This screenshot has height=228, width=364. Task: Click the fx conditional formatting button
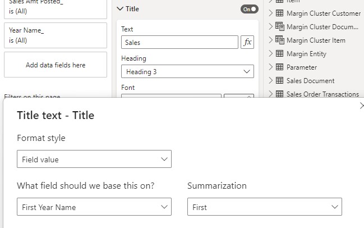click(247, 42)
